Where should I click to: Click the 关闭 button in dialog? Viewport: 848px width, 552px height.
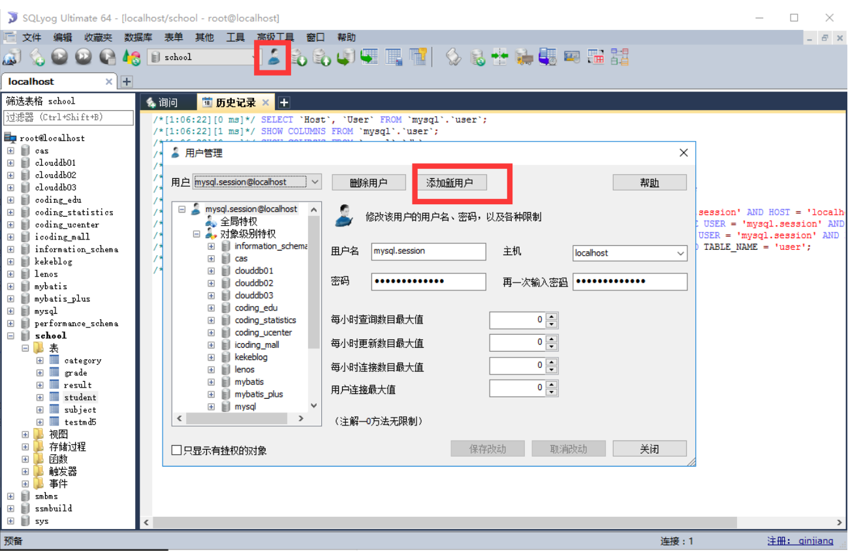(x=650, y=449)
